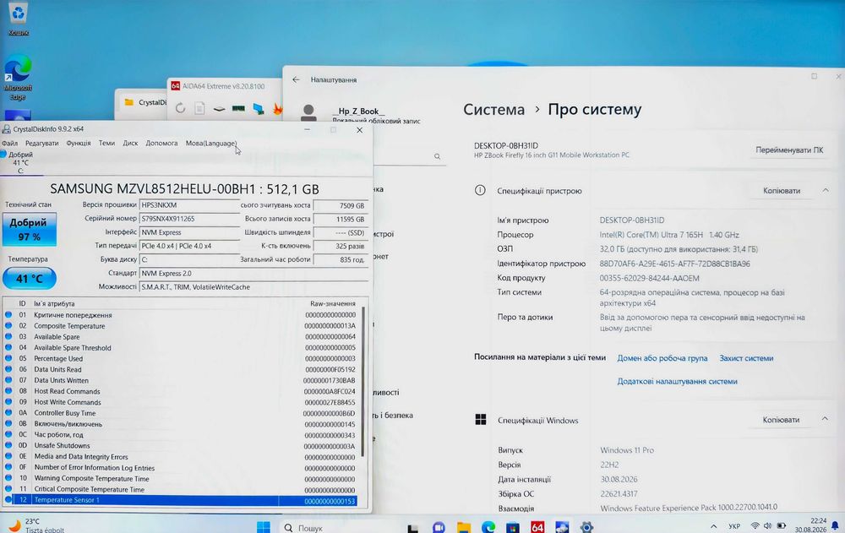Open the Диск menu
This screenshot has width=845, height=533.
130,144
